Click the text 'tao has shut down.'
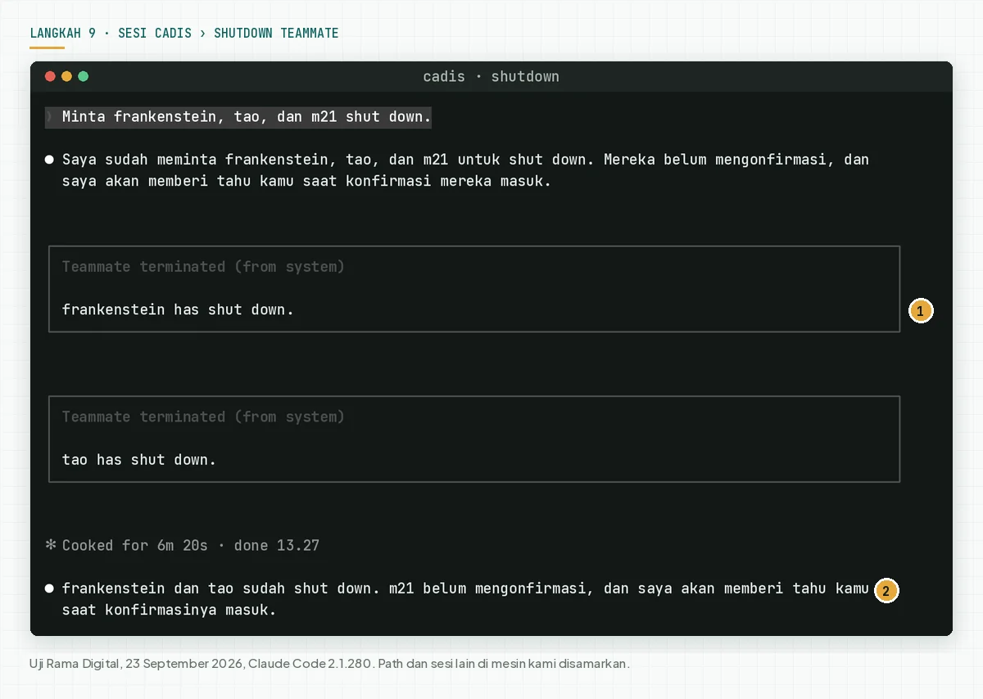Image resolution: width=983 pixels, height=699 pixels. pyautogui.click(x=139, y=460)
